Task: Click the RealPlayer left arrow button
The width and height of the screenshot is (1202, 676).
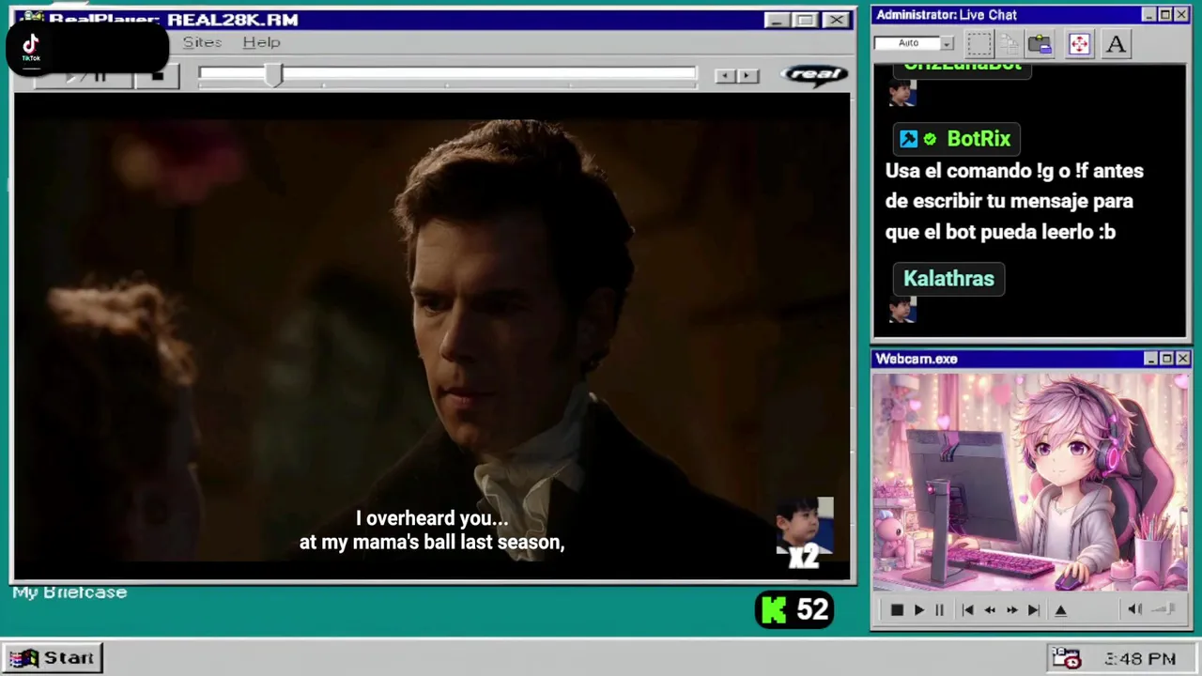Action: [724, 76]
